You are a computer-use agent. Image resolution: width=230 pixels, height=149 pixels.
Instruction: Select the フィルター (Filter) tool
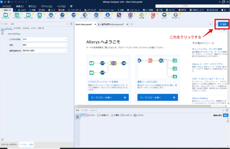[96, 15]
